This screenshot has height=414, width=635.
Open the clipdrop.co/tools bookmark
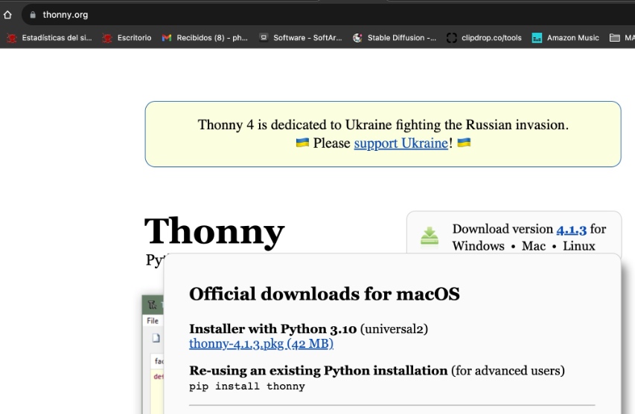pos(484,38)
